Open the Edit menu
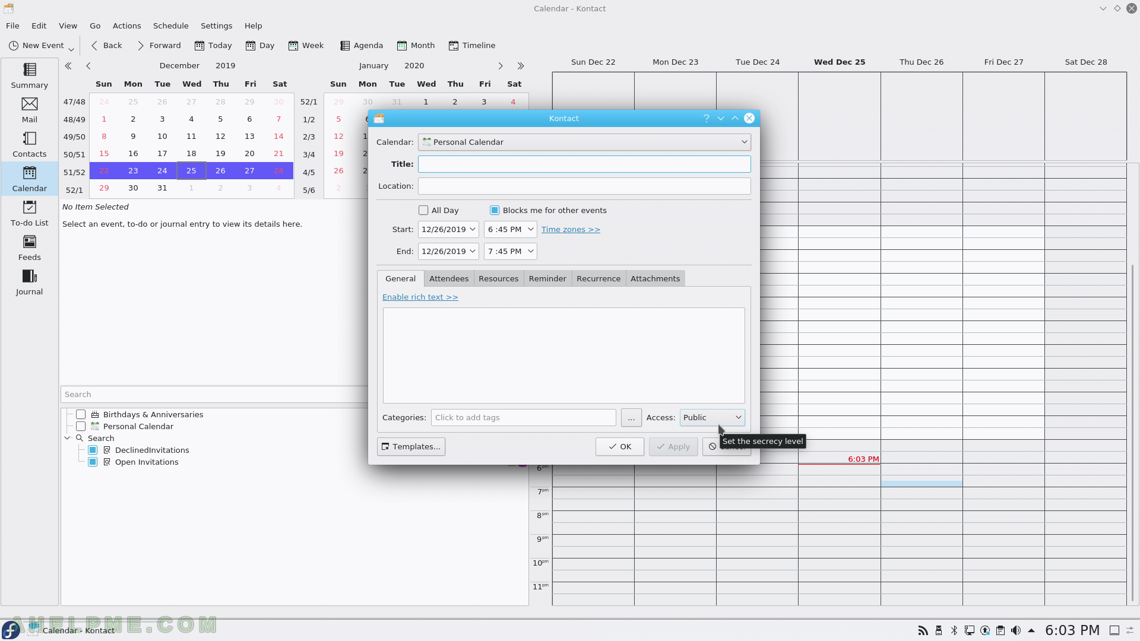Image resolution: width=1140 pixels, height=641 pixels. (x=39, y=26)
